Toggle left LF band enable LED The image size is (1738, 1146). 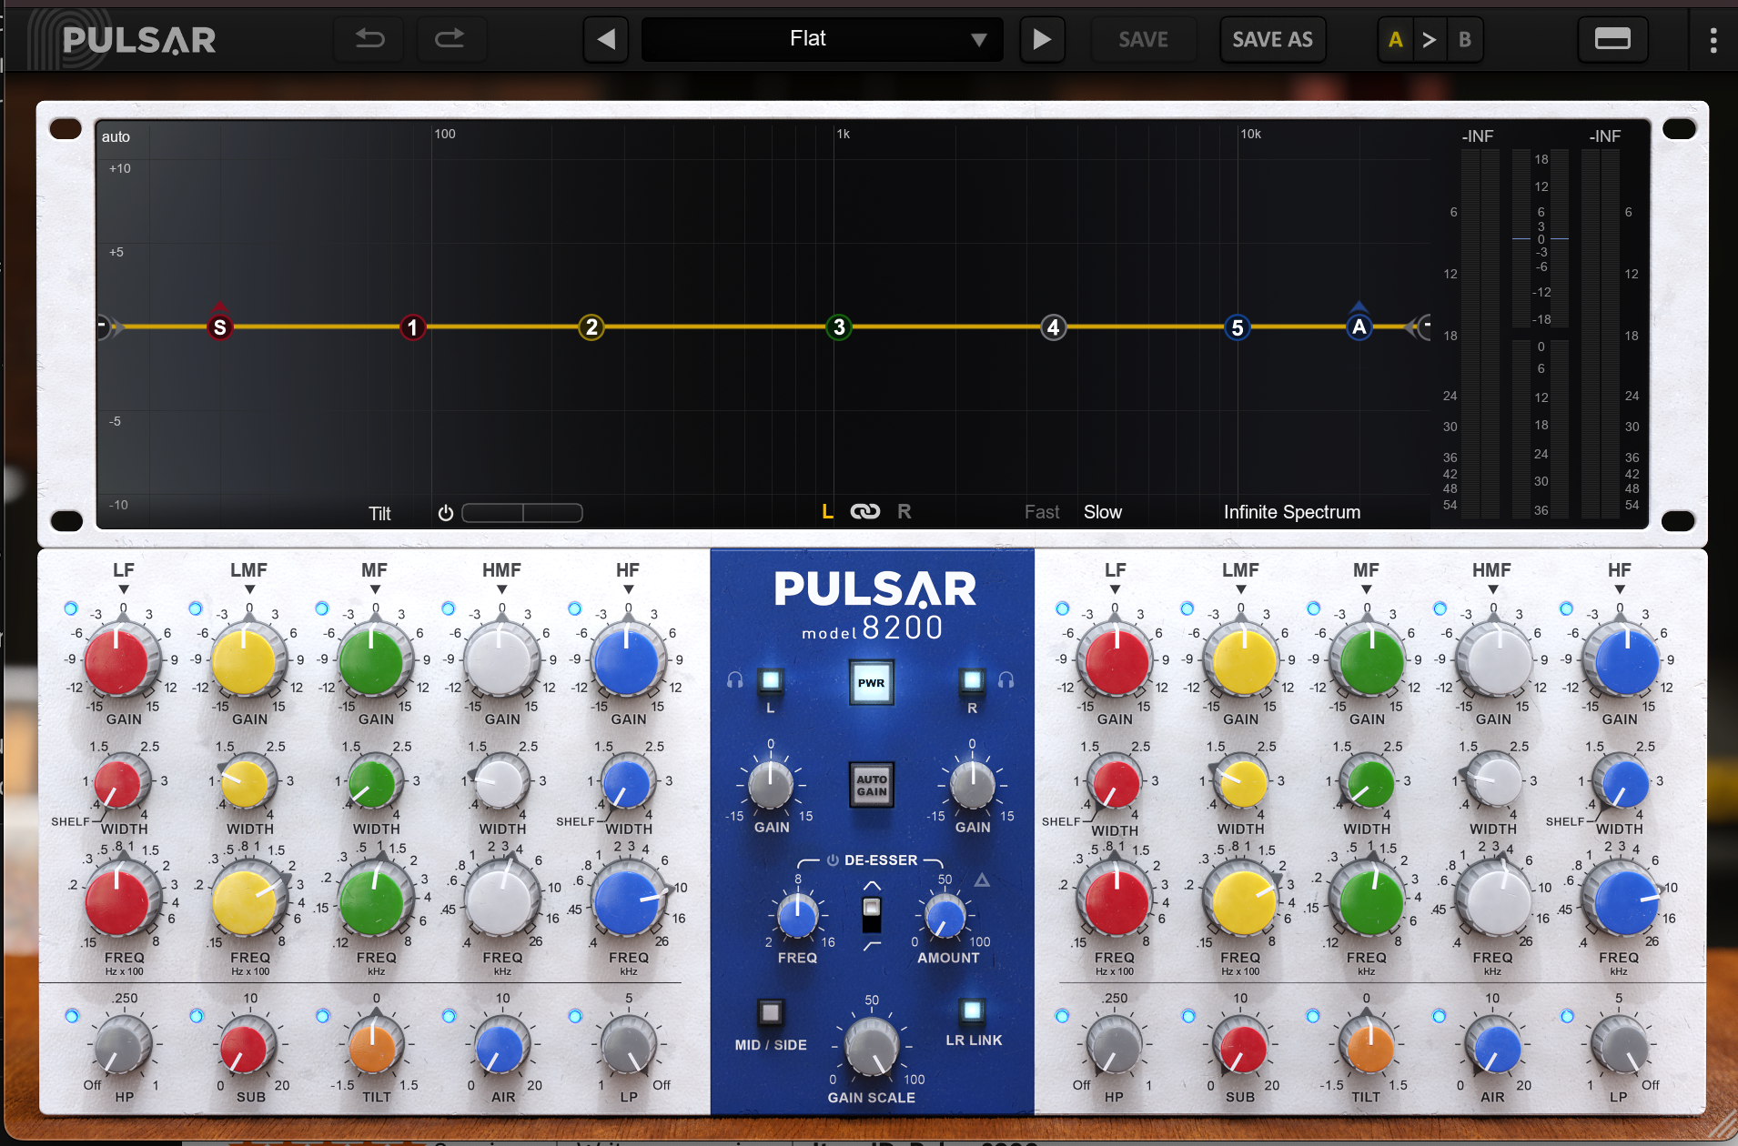tap(71, 608)
